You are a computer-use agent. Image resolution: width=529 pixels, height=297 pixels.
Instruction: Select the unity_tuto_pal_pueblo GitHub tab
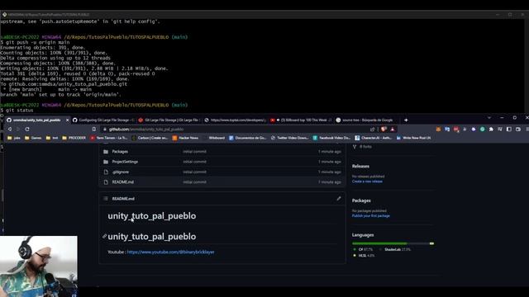(36, 120)
